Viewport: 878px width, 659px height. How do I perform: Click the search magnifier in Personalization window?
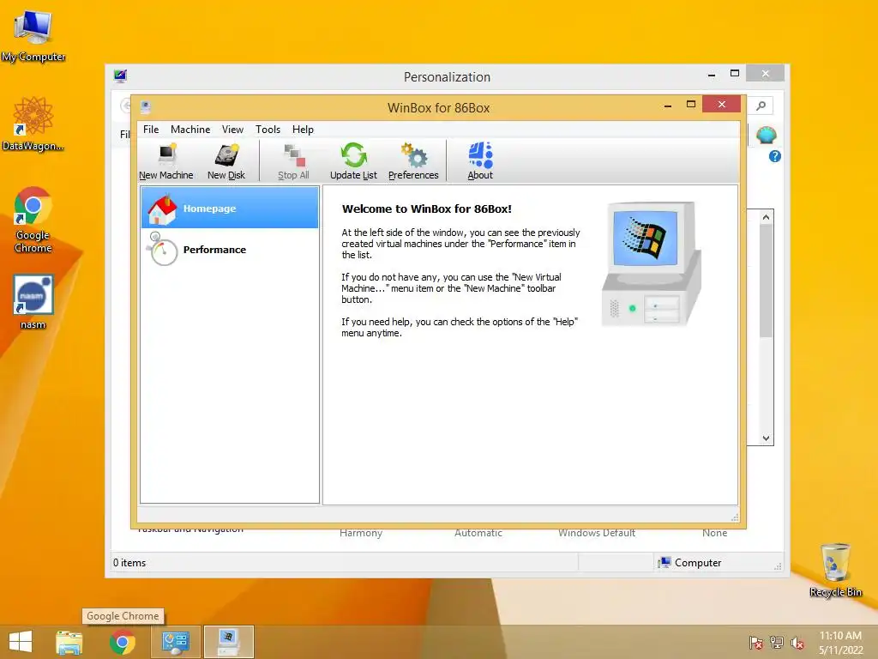pyautogui.click(x=761, y=106)
